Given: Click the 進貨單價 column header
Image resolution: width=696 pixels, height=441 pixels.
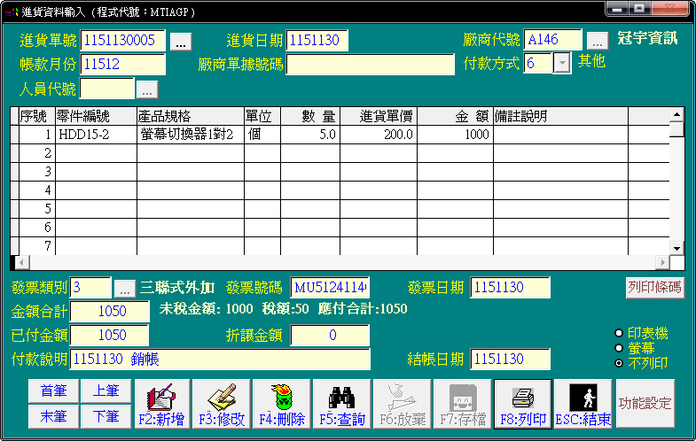Looking at the screenshot, I should point(379,117).
